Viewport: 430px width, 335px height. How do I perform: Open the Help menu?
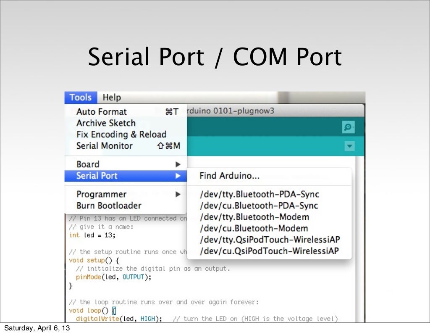point(112,98)
